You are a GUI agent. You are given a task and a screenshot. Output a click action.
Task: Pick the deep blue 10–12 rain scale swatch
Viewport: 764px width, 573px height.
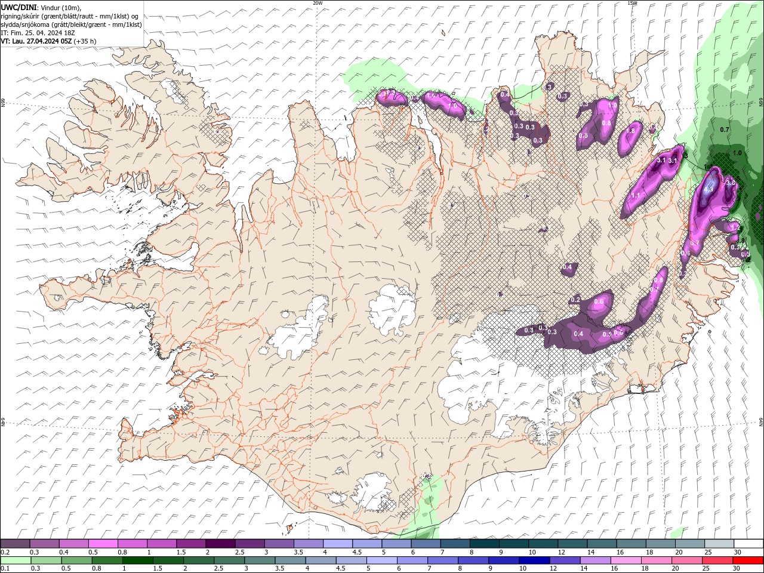pos(534,560)
